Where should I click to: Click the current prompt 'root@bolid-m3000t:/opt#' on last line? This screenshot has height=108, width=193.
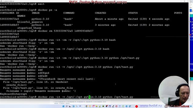click(18, 97)
